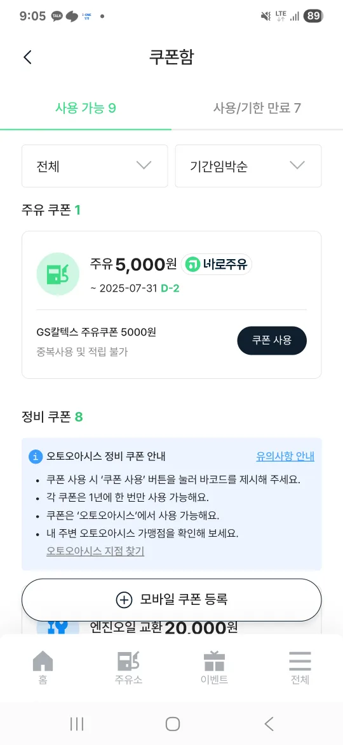The width and height of the screenshot is (343, 745).
Task: Open the 유의사항 안내 link
Action: (x=285, y=457)
